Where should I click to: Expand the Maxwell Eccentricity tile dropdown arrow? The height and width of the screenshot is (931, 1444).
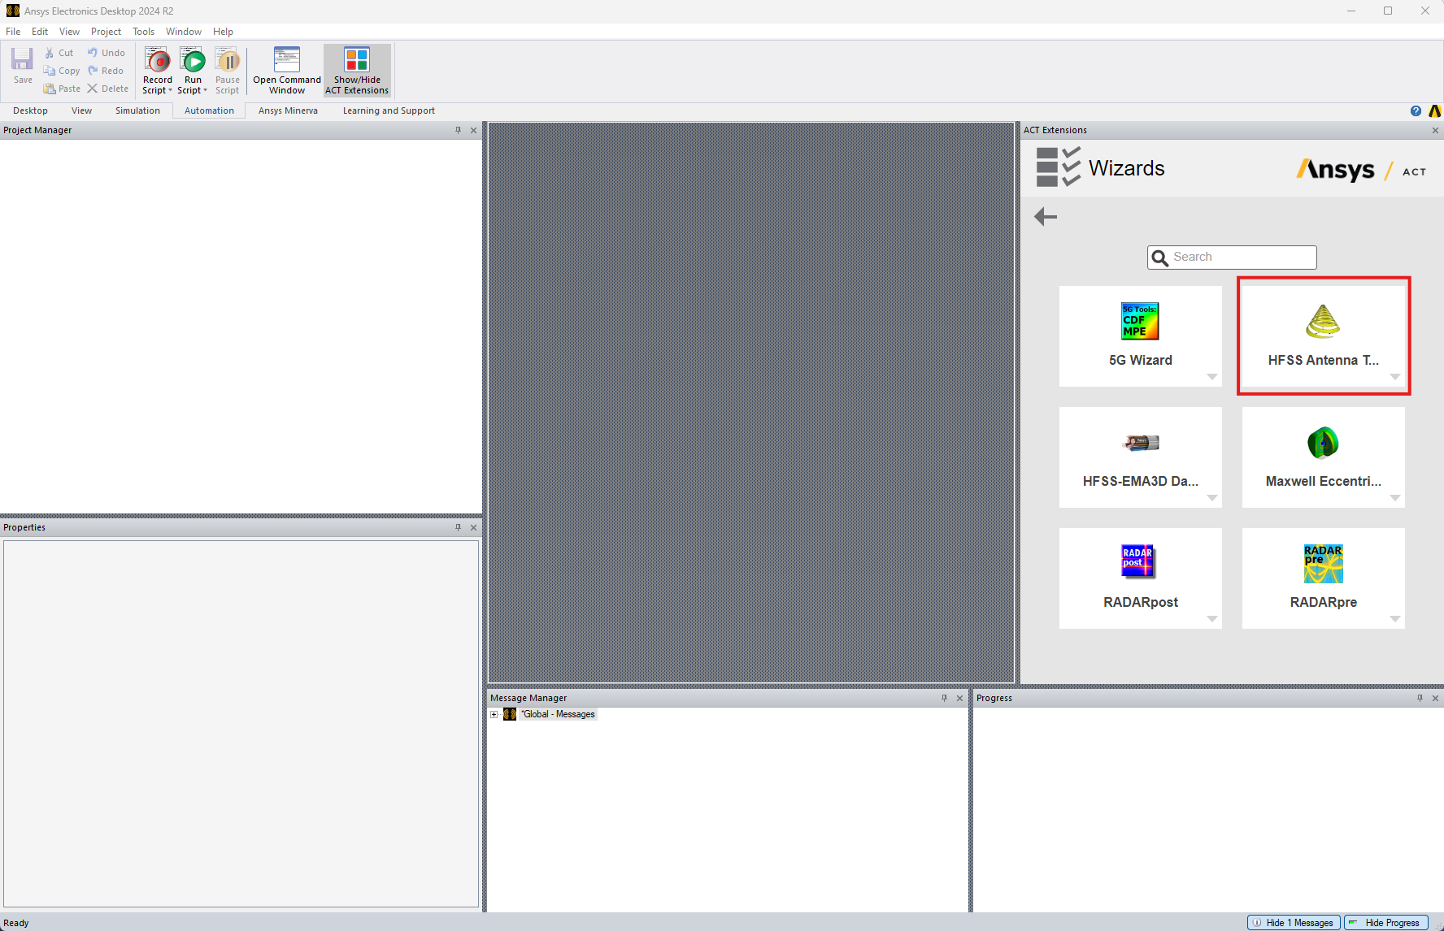(x=1394, y=498)
